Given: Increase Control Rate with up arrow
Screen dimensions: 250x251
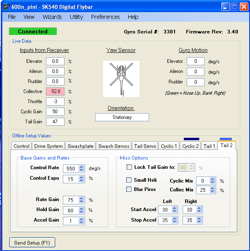Looking at the screenshot, I should tap(81, 167).
